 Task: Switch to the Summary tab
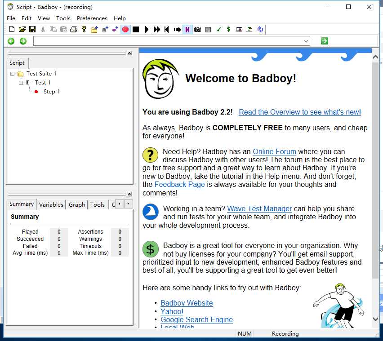[22, 204]
